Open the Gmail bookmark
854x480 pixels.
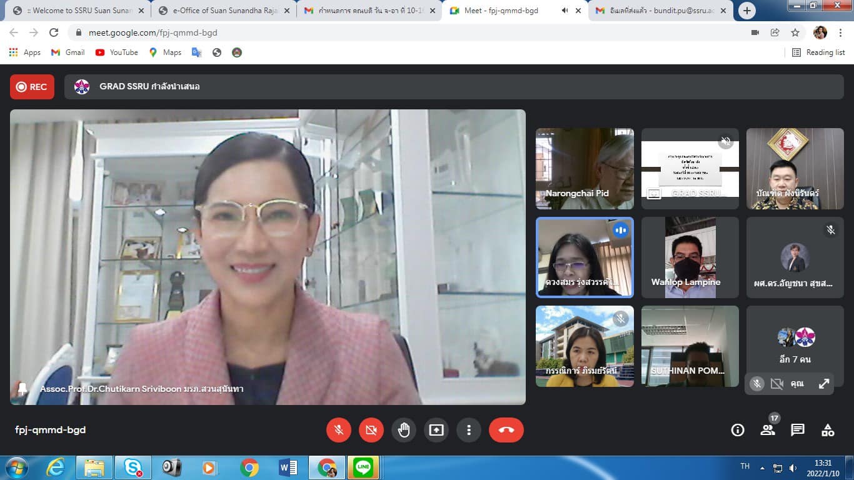click(68, 52)
